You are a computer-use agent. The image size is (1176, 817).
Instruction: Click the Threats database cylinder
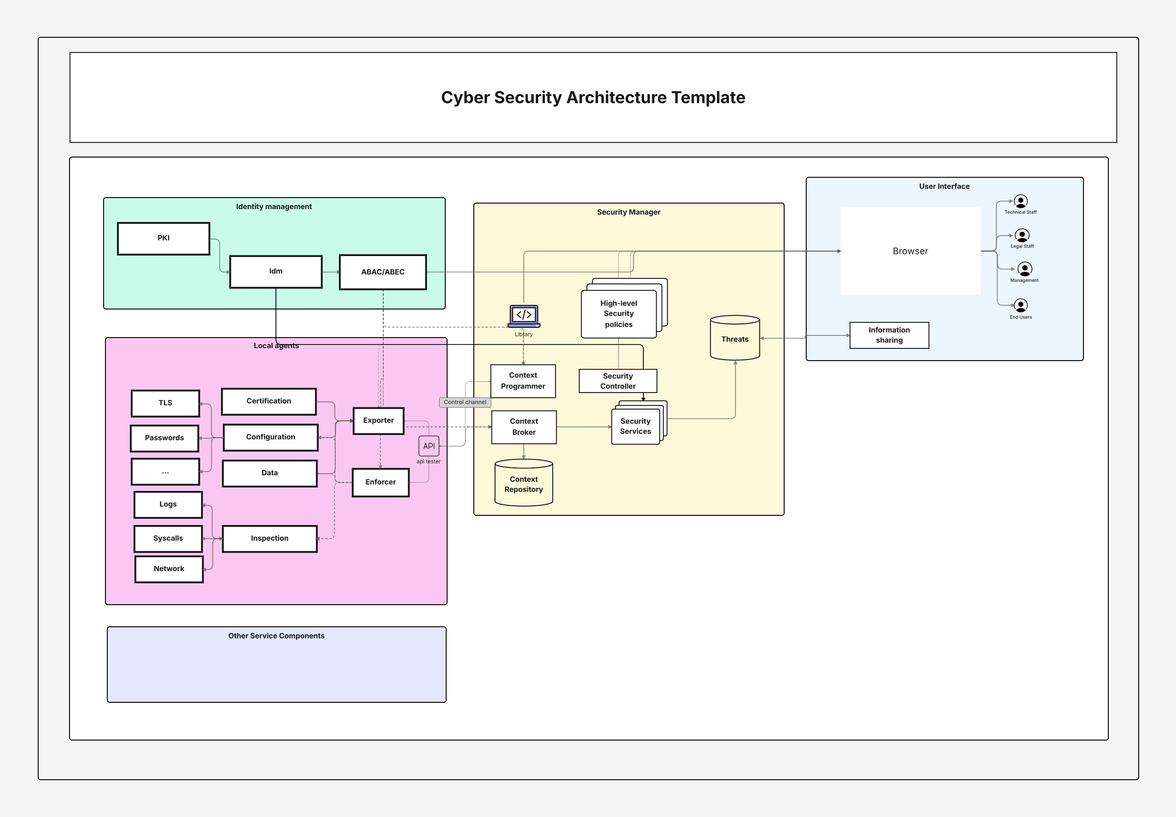click(x=735, y=338)
